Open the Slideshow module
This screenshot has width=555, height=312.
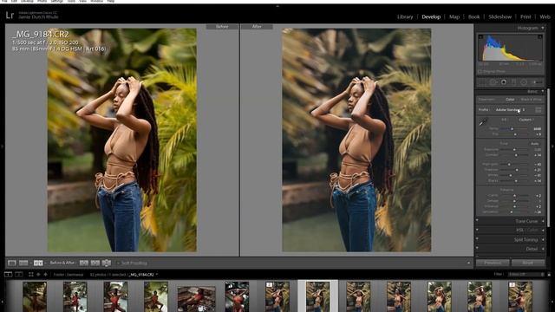(x=499, y=16)
